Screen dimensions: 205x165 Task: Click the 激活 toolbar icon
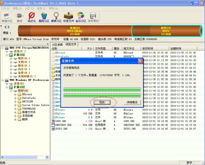(x=19, y=18)
